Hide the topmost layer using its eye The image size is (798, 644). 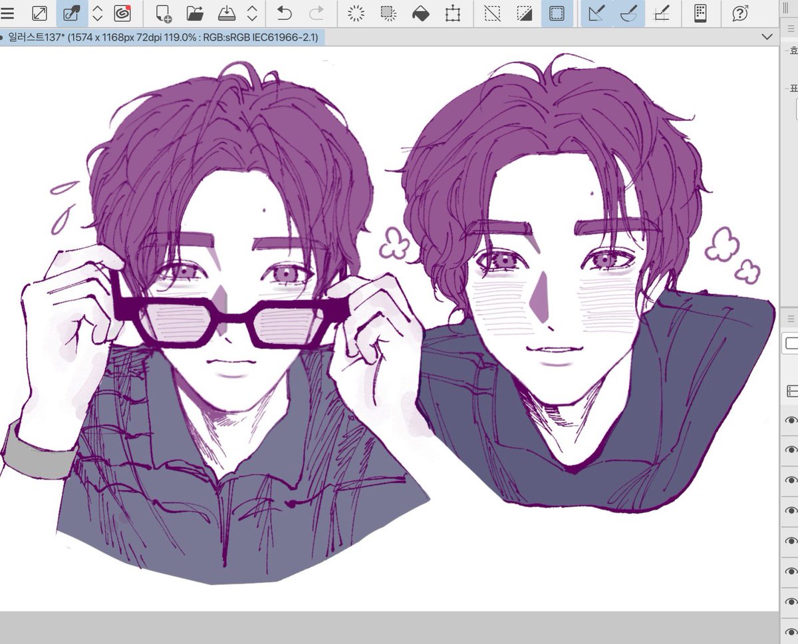coord(791,420)
